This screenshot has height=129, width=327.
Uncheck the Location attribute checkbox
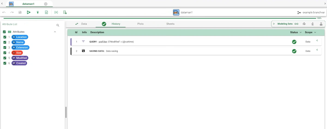tap(5, 37)
